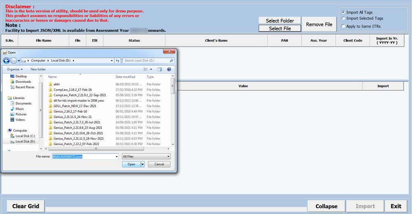Open the Organize dropdown menu
412x214 pixels.
pos(15,69)
